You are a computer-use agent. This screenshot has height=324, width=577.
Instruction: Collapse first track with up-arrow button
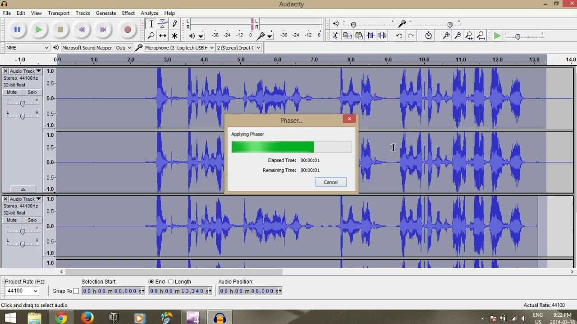[23, 189]
